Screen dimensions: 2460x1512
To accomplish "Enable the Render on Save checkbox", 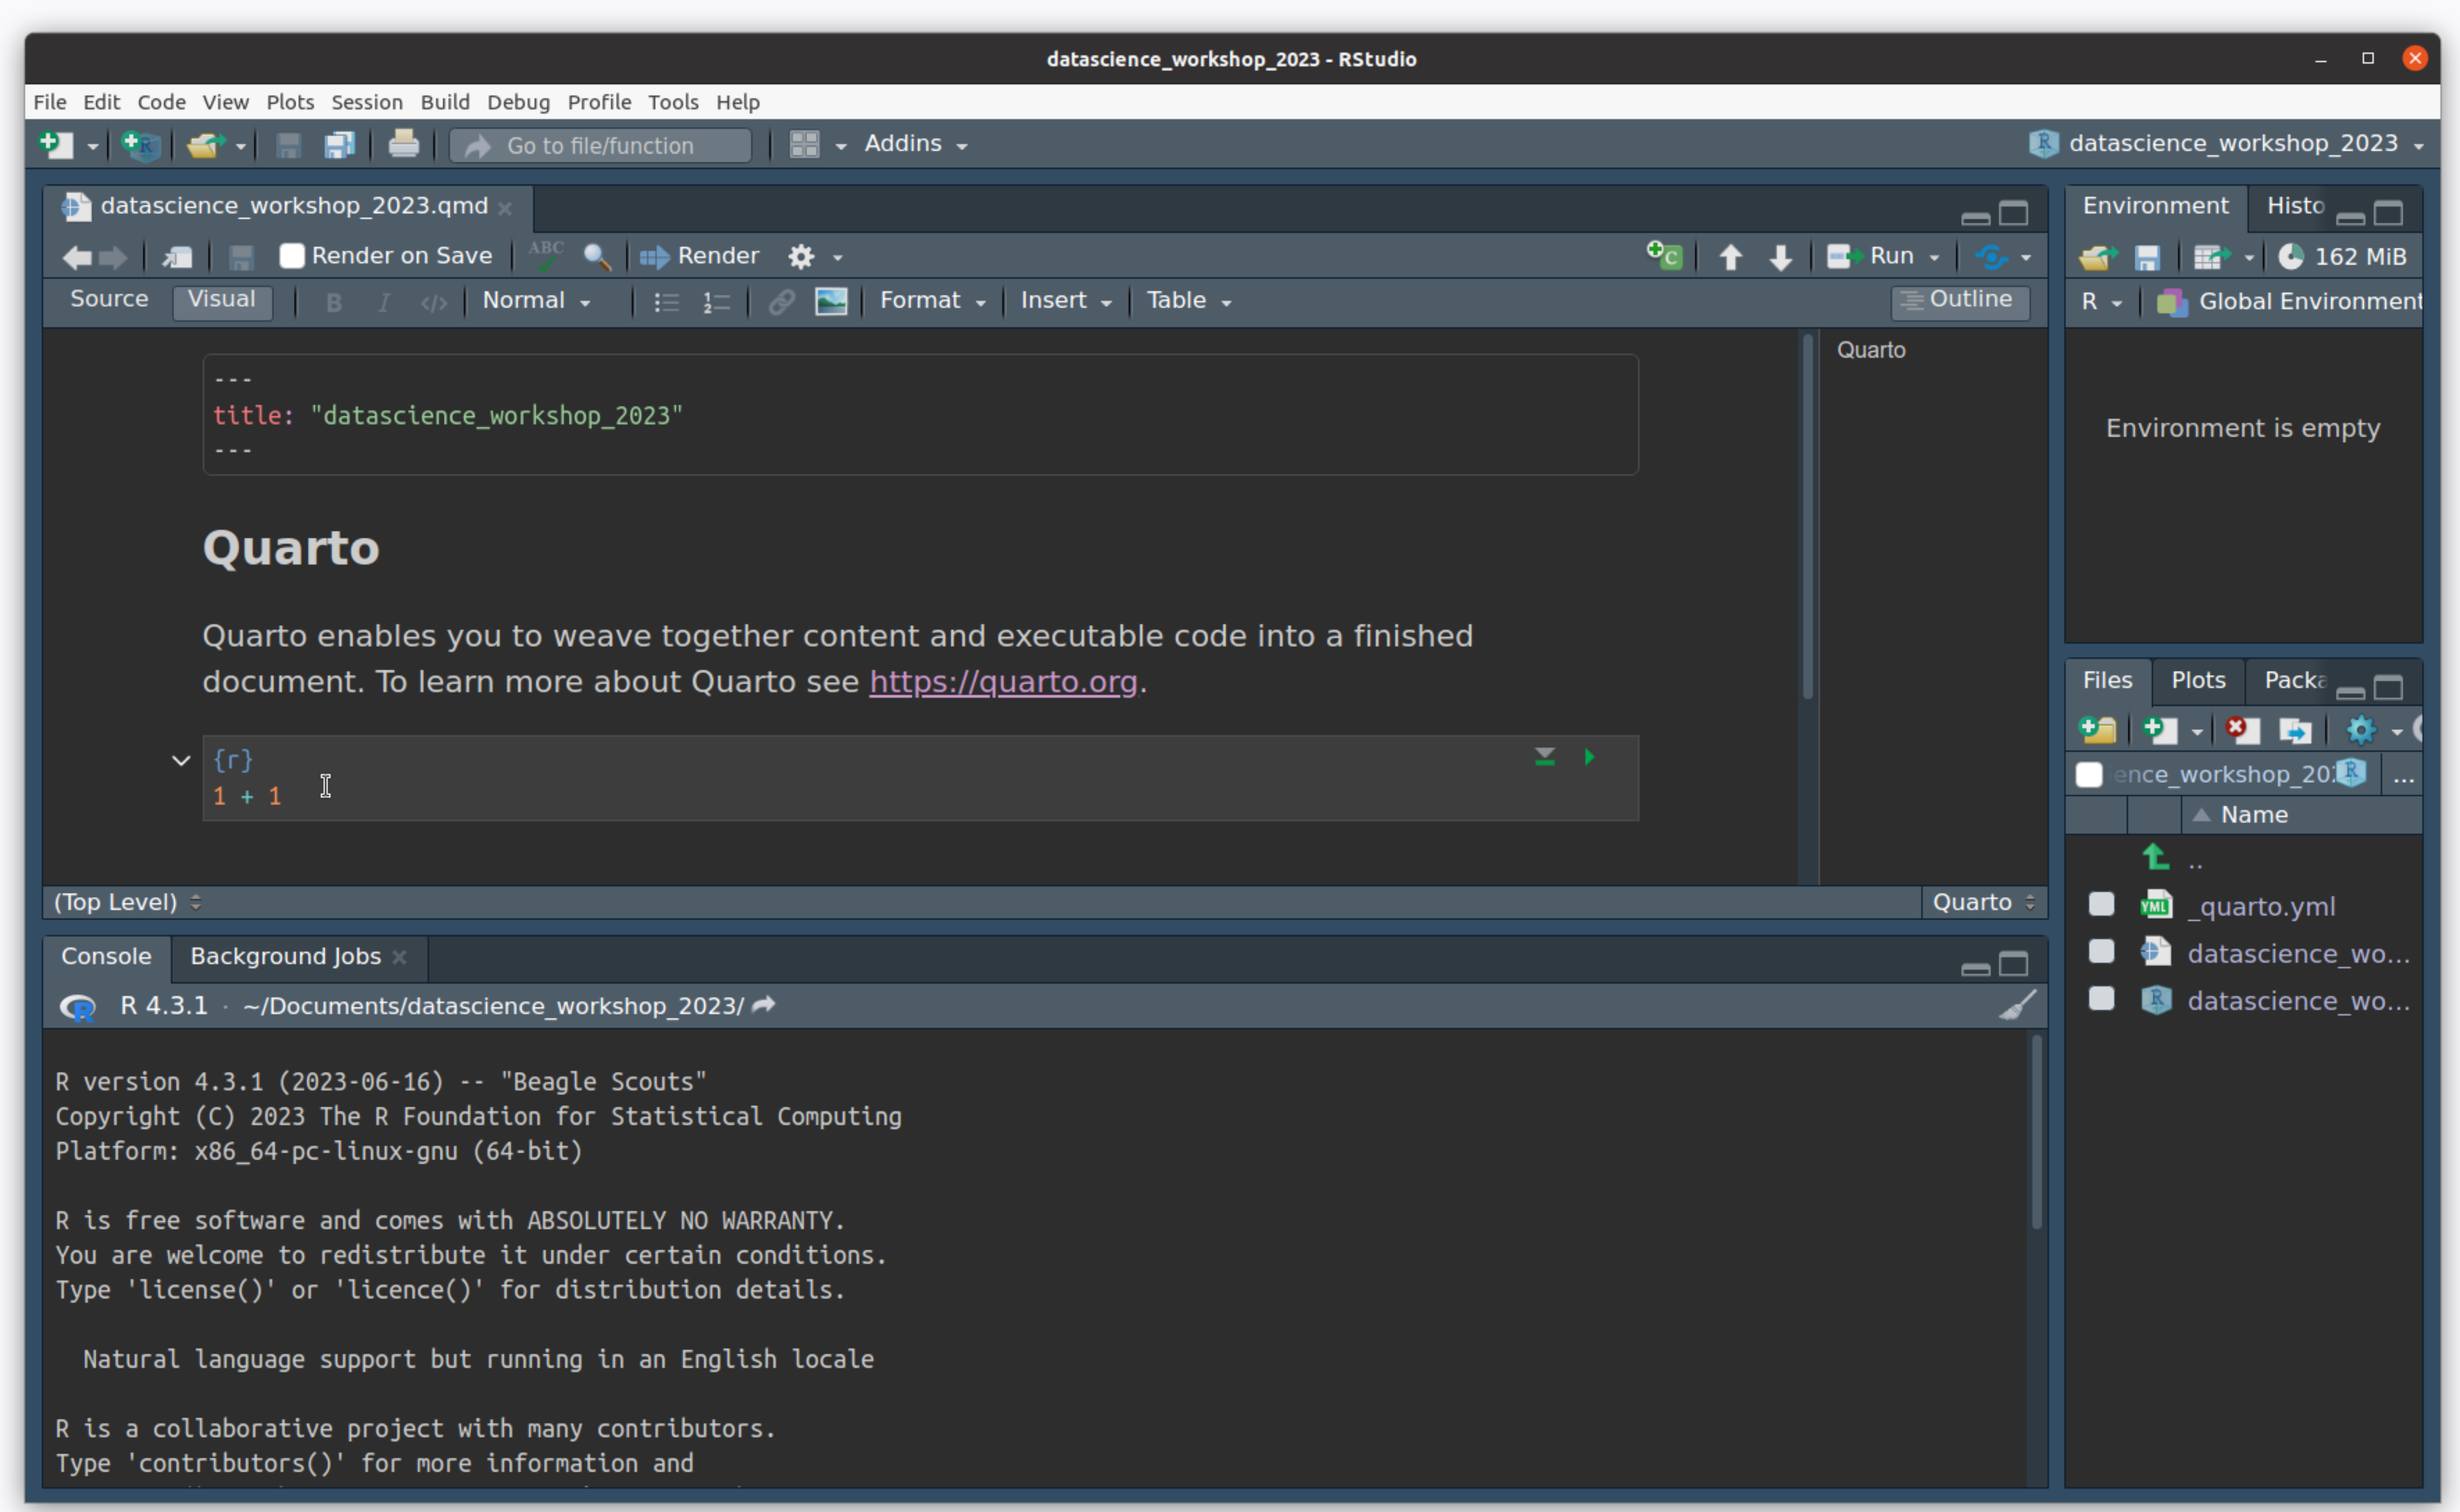I will pyautogui.click(x=292, y=256).
